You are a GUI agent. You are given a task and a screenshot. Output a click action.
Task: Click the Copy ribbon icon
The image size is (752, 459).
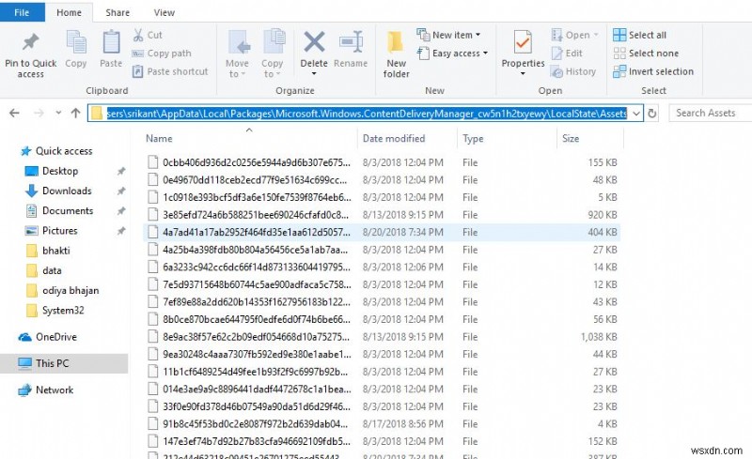click(x=76, y=42)
